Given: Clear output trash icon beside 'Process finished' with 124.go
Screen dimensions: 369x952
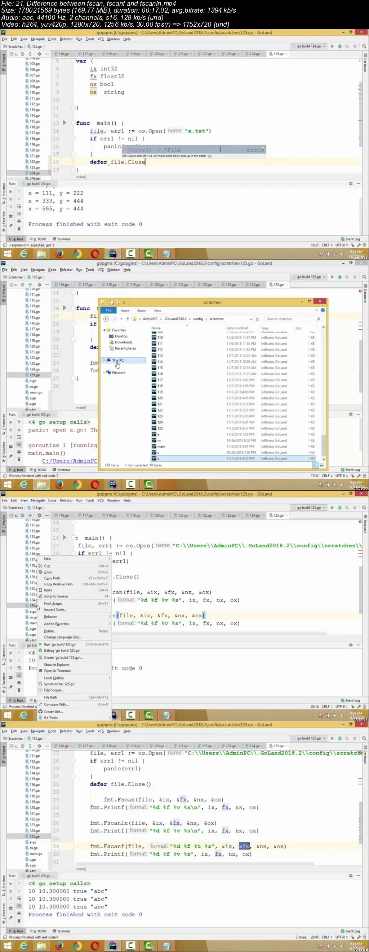Looking at the screenshot, I should click(x=19, y=229).
